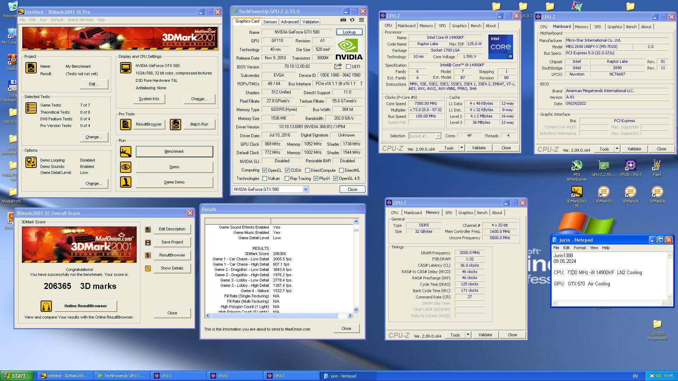Click the Details vertical scrollbar down arrow

point(356,310)
